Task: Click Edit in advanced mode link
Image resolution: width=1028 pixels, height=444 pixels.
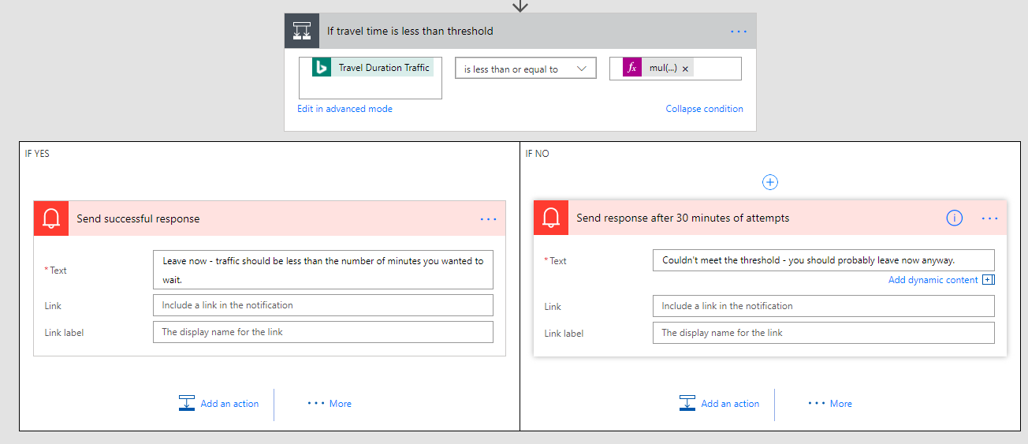Action: click(345, 109)
